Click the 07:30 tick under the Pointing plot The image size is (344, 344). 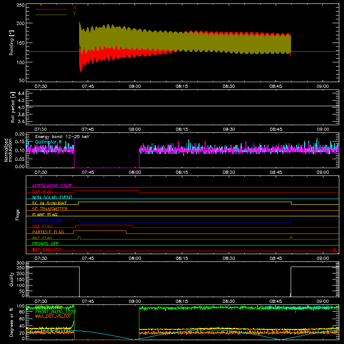tap(41, 86)
